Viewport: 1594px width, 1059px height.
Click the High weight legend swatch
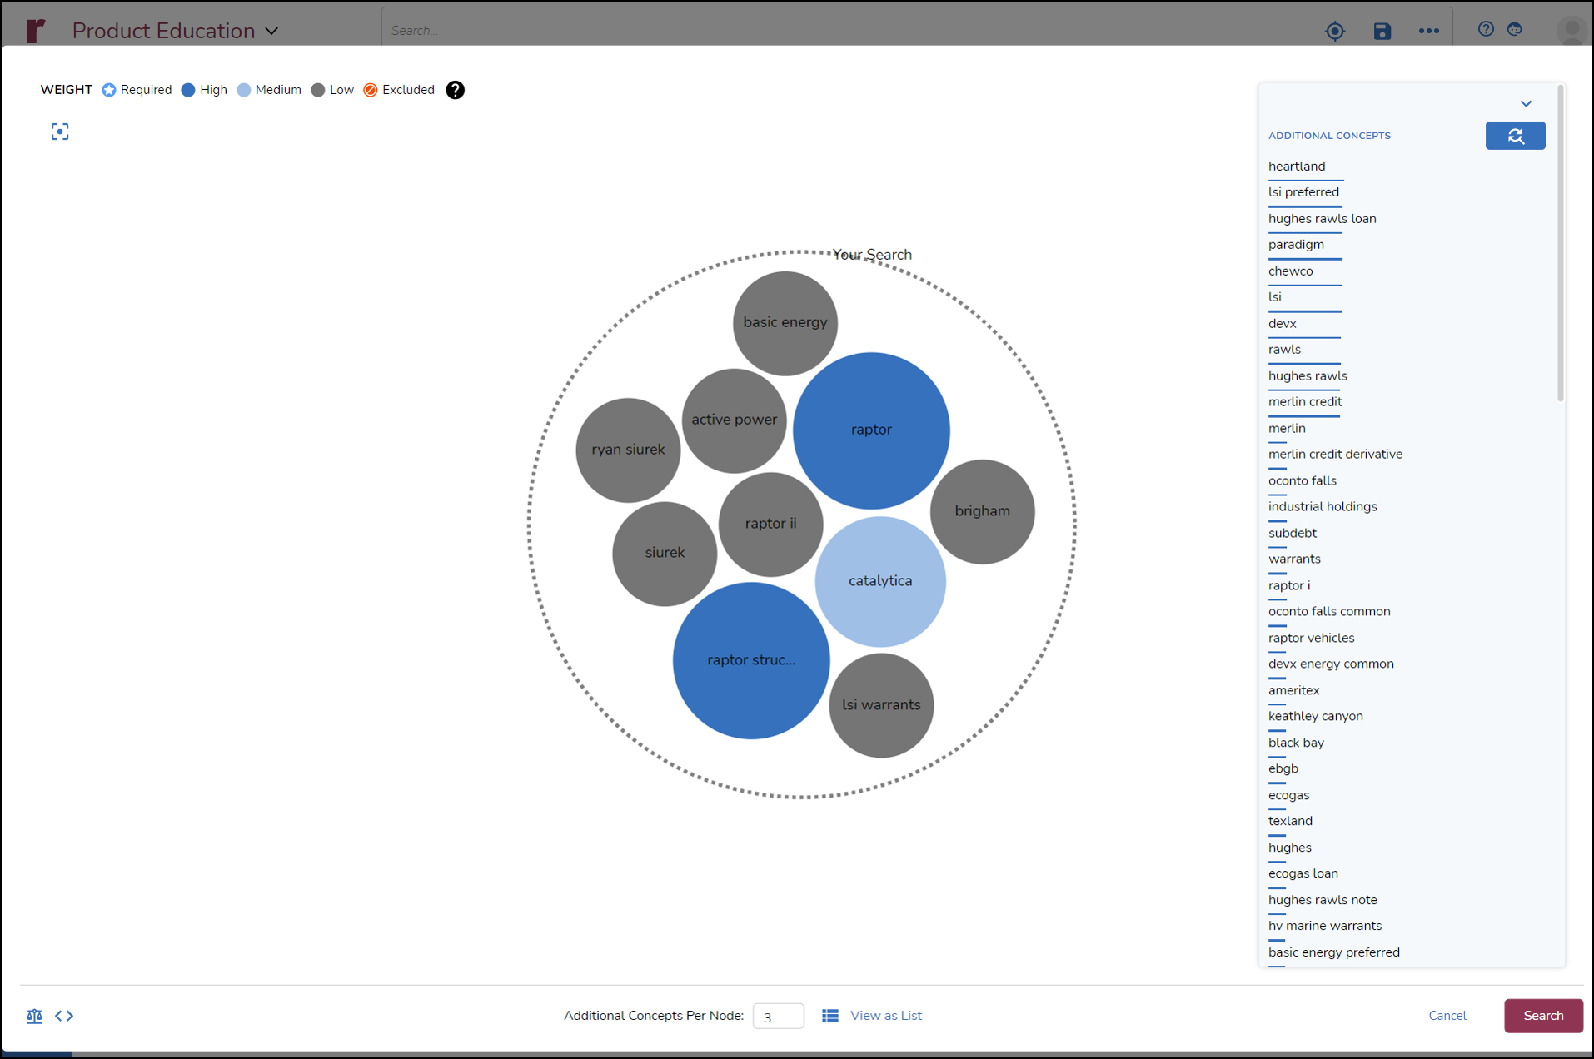pyautogui.click(x=188, y=90)
